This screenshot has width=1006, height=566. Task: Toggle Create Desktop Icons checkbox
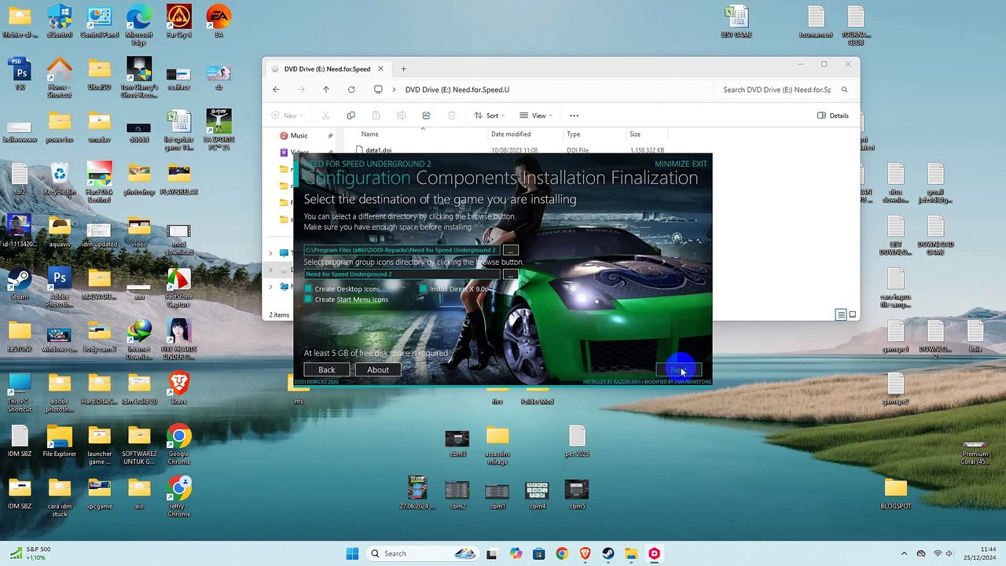[x=309, y=289]
